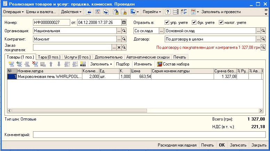The width and height of the screenshot is (270, 151).
Task: Open magnifier for Организация field
Action: [x=124, y=31]
